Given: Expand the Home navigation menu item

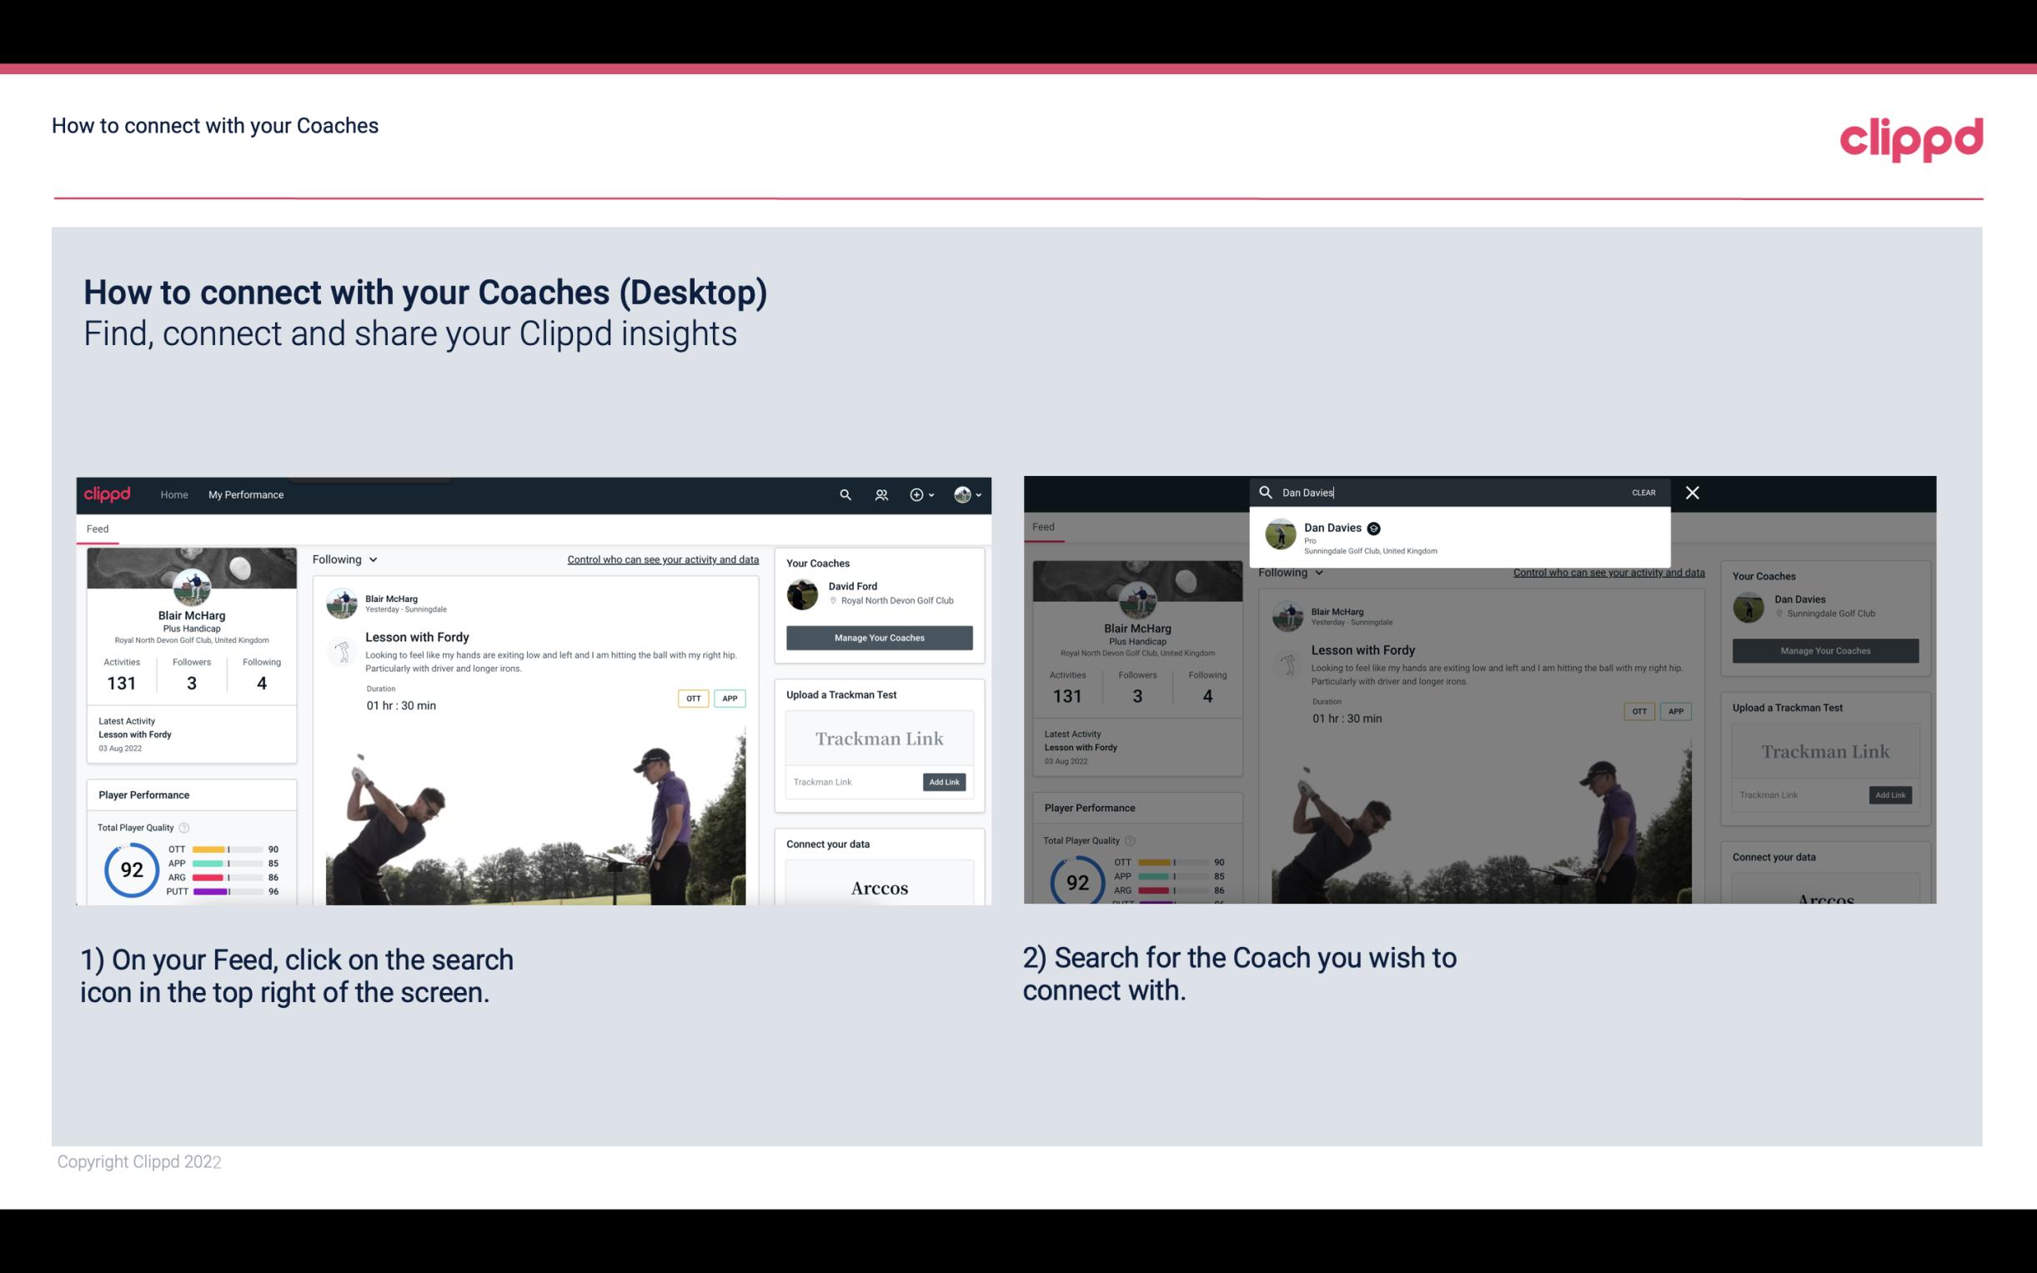Looking at the screenshot, I should coord(174,494).
